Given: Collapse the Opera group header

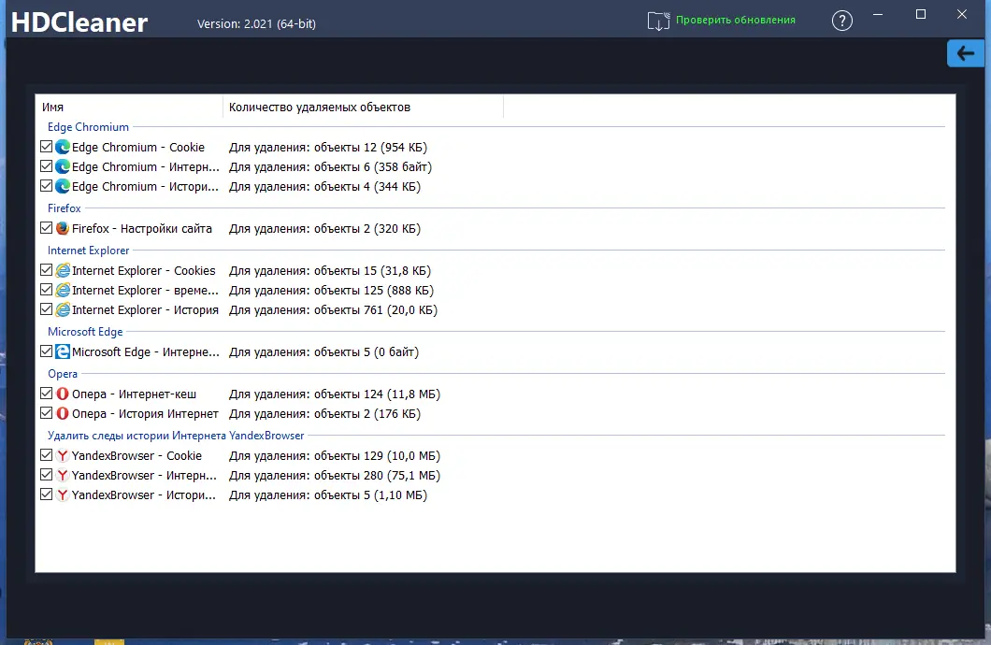Looking at the screenshot, I should [x=62, y=373].
